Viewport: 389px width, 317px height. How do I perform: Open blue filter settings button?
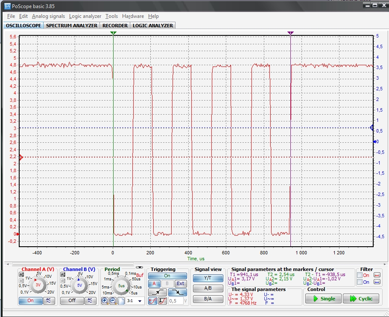click(377, 282)
